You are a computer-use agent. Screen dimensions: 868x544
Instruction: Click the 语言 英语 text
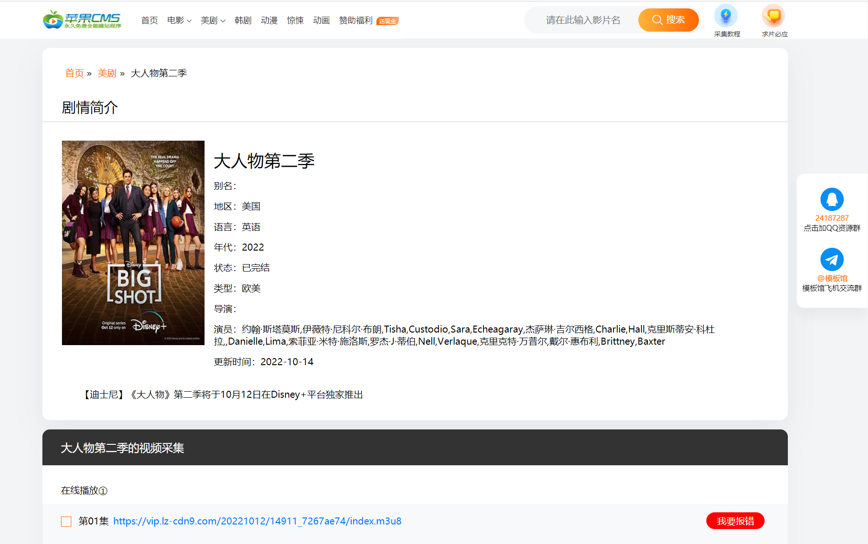point(237,227)
